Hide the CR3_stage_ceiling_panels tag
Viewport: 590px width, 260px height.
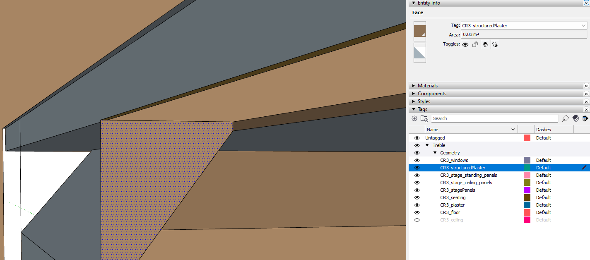click(x=417, y=183)
